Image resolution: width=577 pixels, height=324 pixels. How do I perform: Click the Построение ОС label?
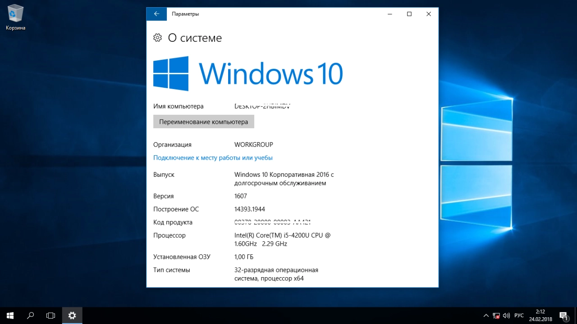click(176, 209)
